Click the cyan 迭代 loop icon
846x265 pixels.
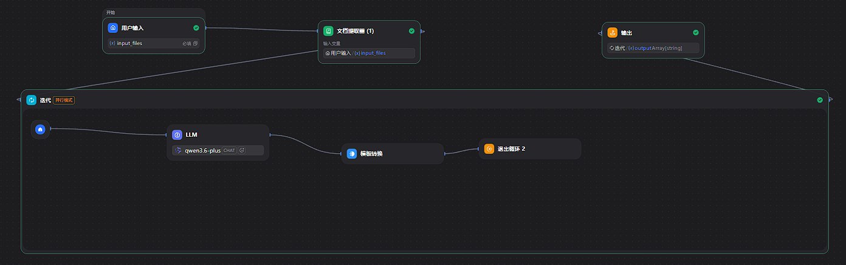(32, 100)
